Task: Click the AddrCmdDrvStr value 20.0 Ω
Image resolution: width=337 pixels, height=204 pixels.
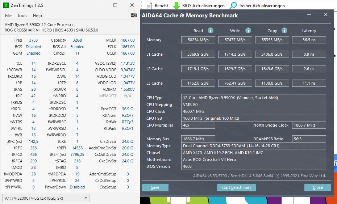Action: [x=128, y=148]
